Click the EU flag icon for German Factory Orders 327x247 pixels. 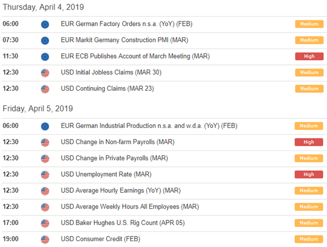coord(45,25)
